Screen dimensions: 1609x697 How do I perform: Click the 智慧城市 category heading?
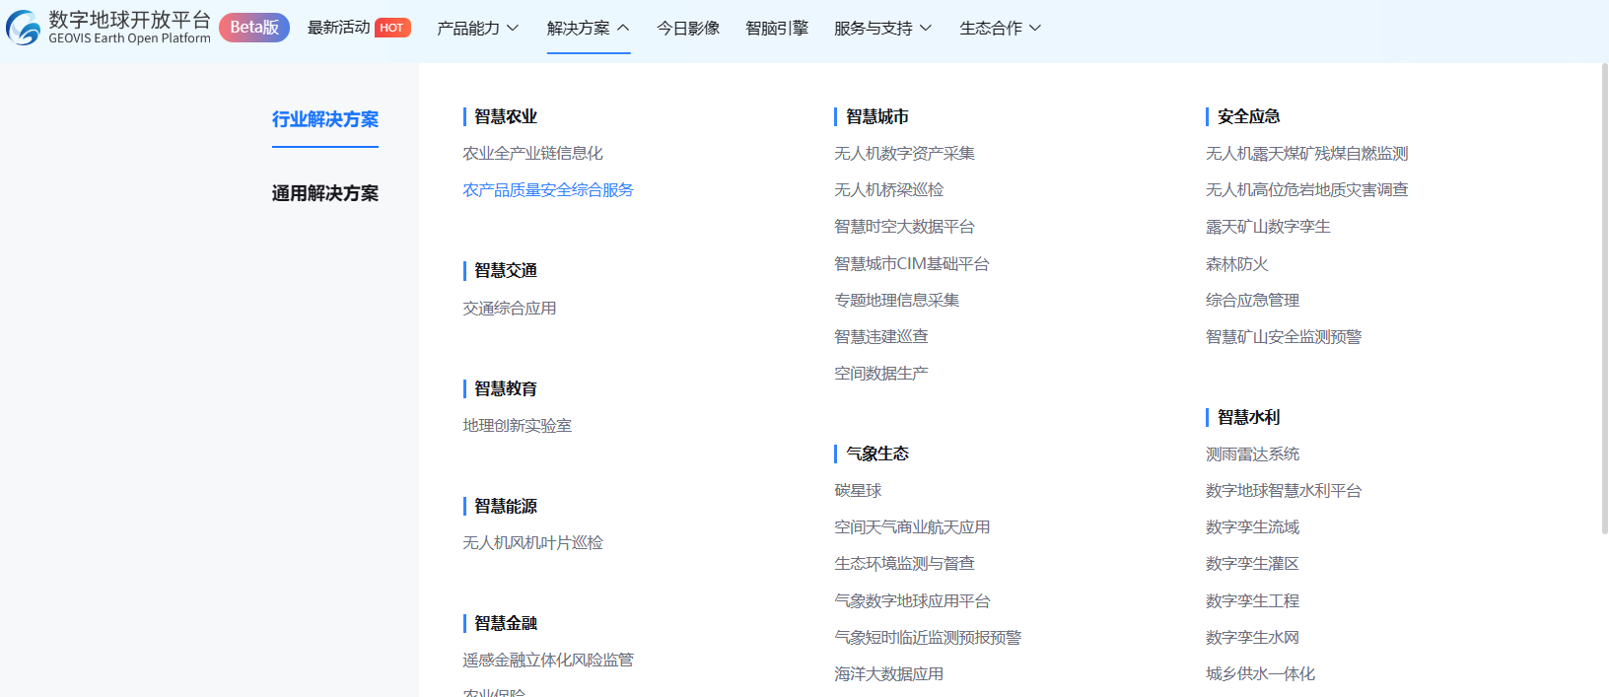point(877,117)
